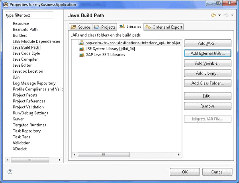Click properties tree horizontal scrollbar thumb
Screen dimensions: 239x183
click(x=30, y=160)
